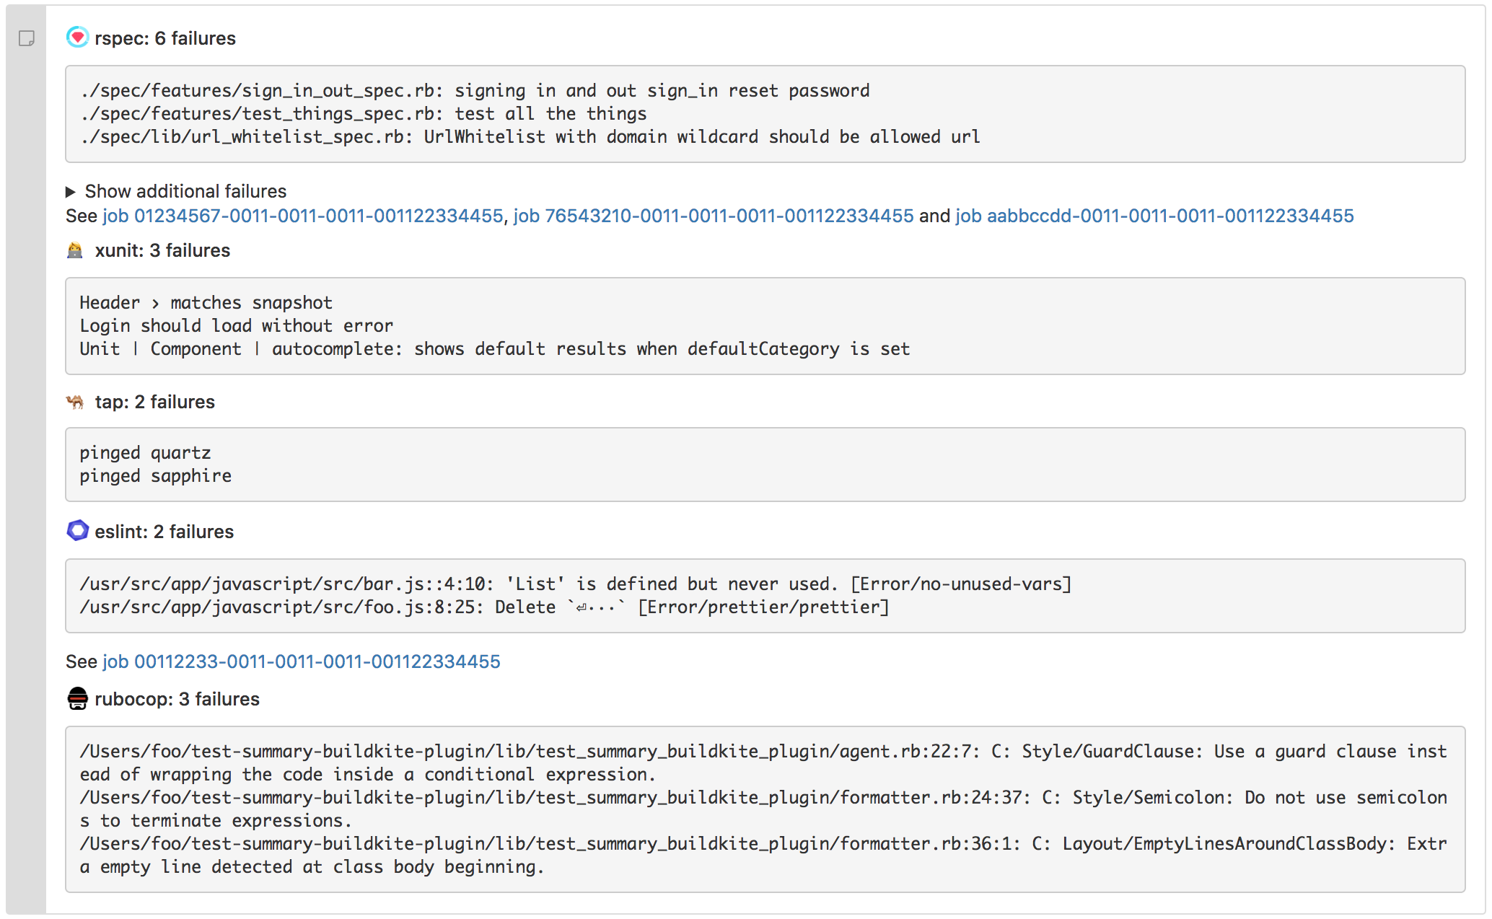Click the Show additional failures text
Viewport: 1492px width, 919px height.
pos(185,191)
